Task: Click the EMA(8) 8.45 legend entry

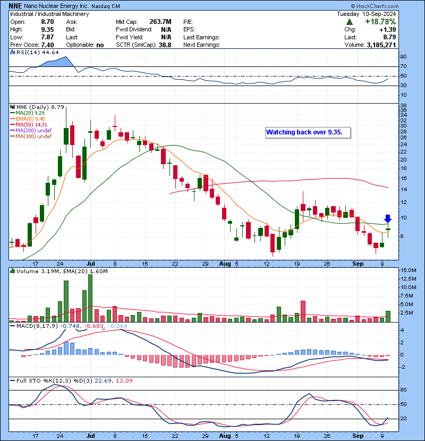Action: tap(27, 119)
